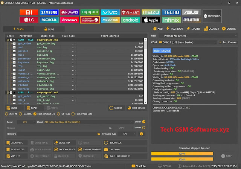Switch to the DIAG tab
The image size is (241, 169).
(49, 29)
